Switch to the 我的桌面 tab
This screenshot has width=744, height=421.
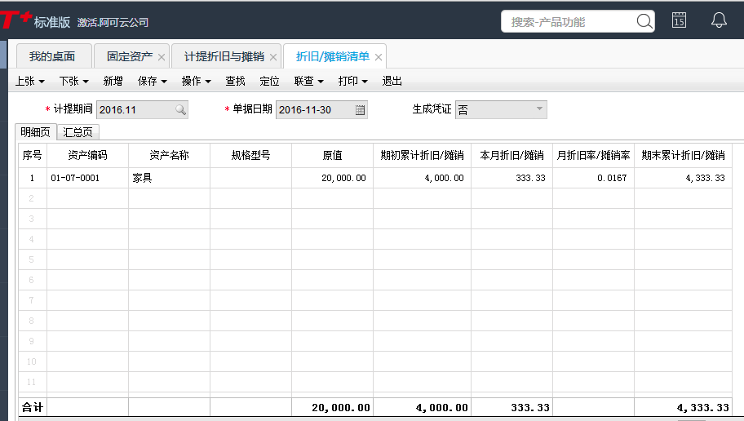(x=52, y=56)
